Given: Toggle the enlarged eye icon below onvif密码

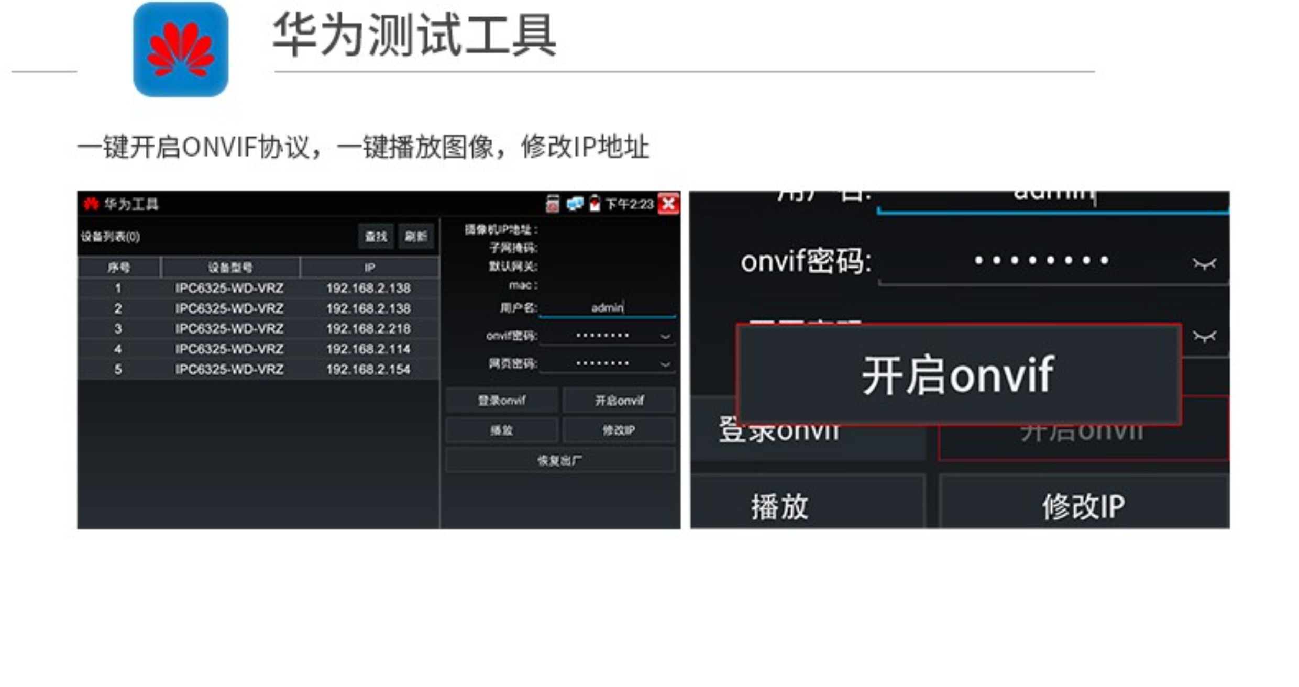Looking at the screenshot, I should pyautogui.click(x=1204, y=336).
